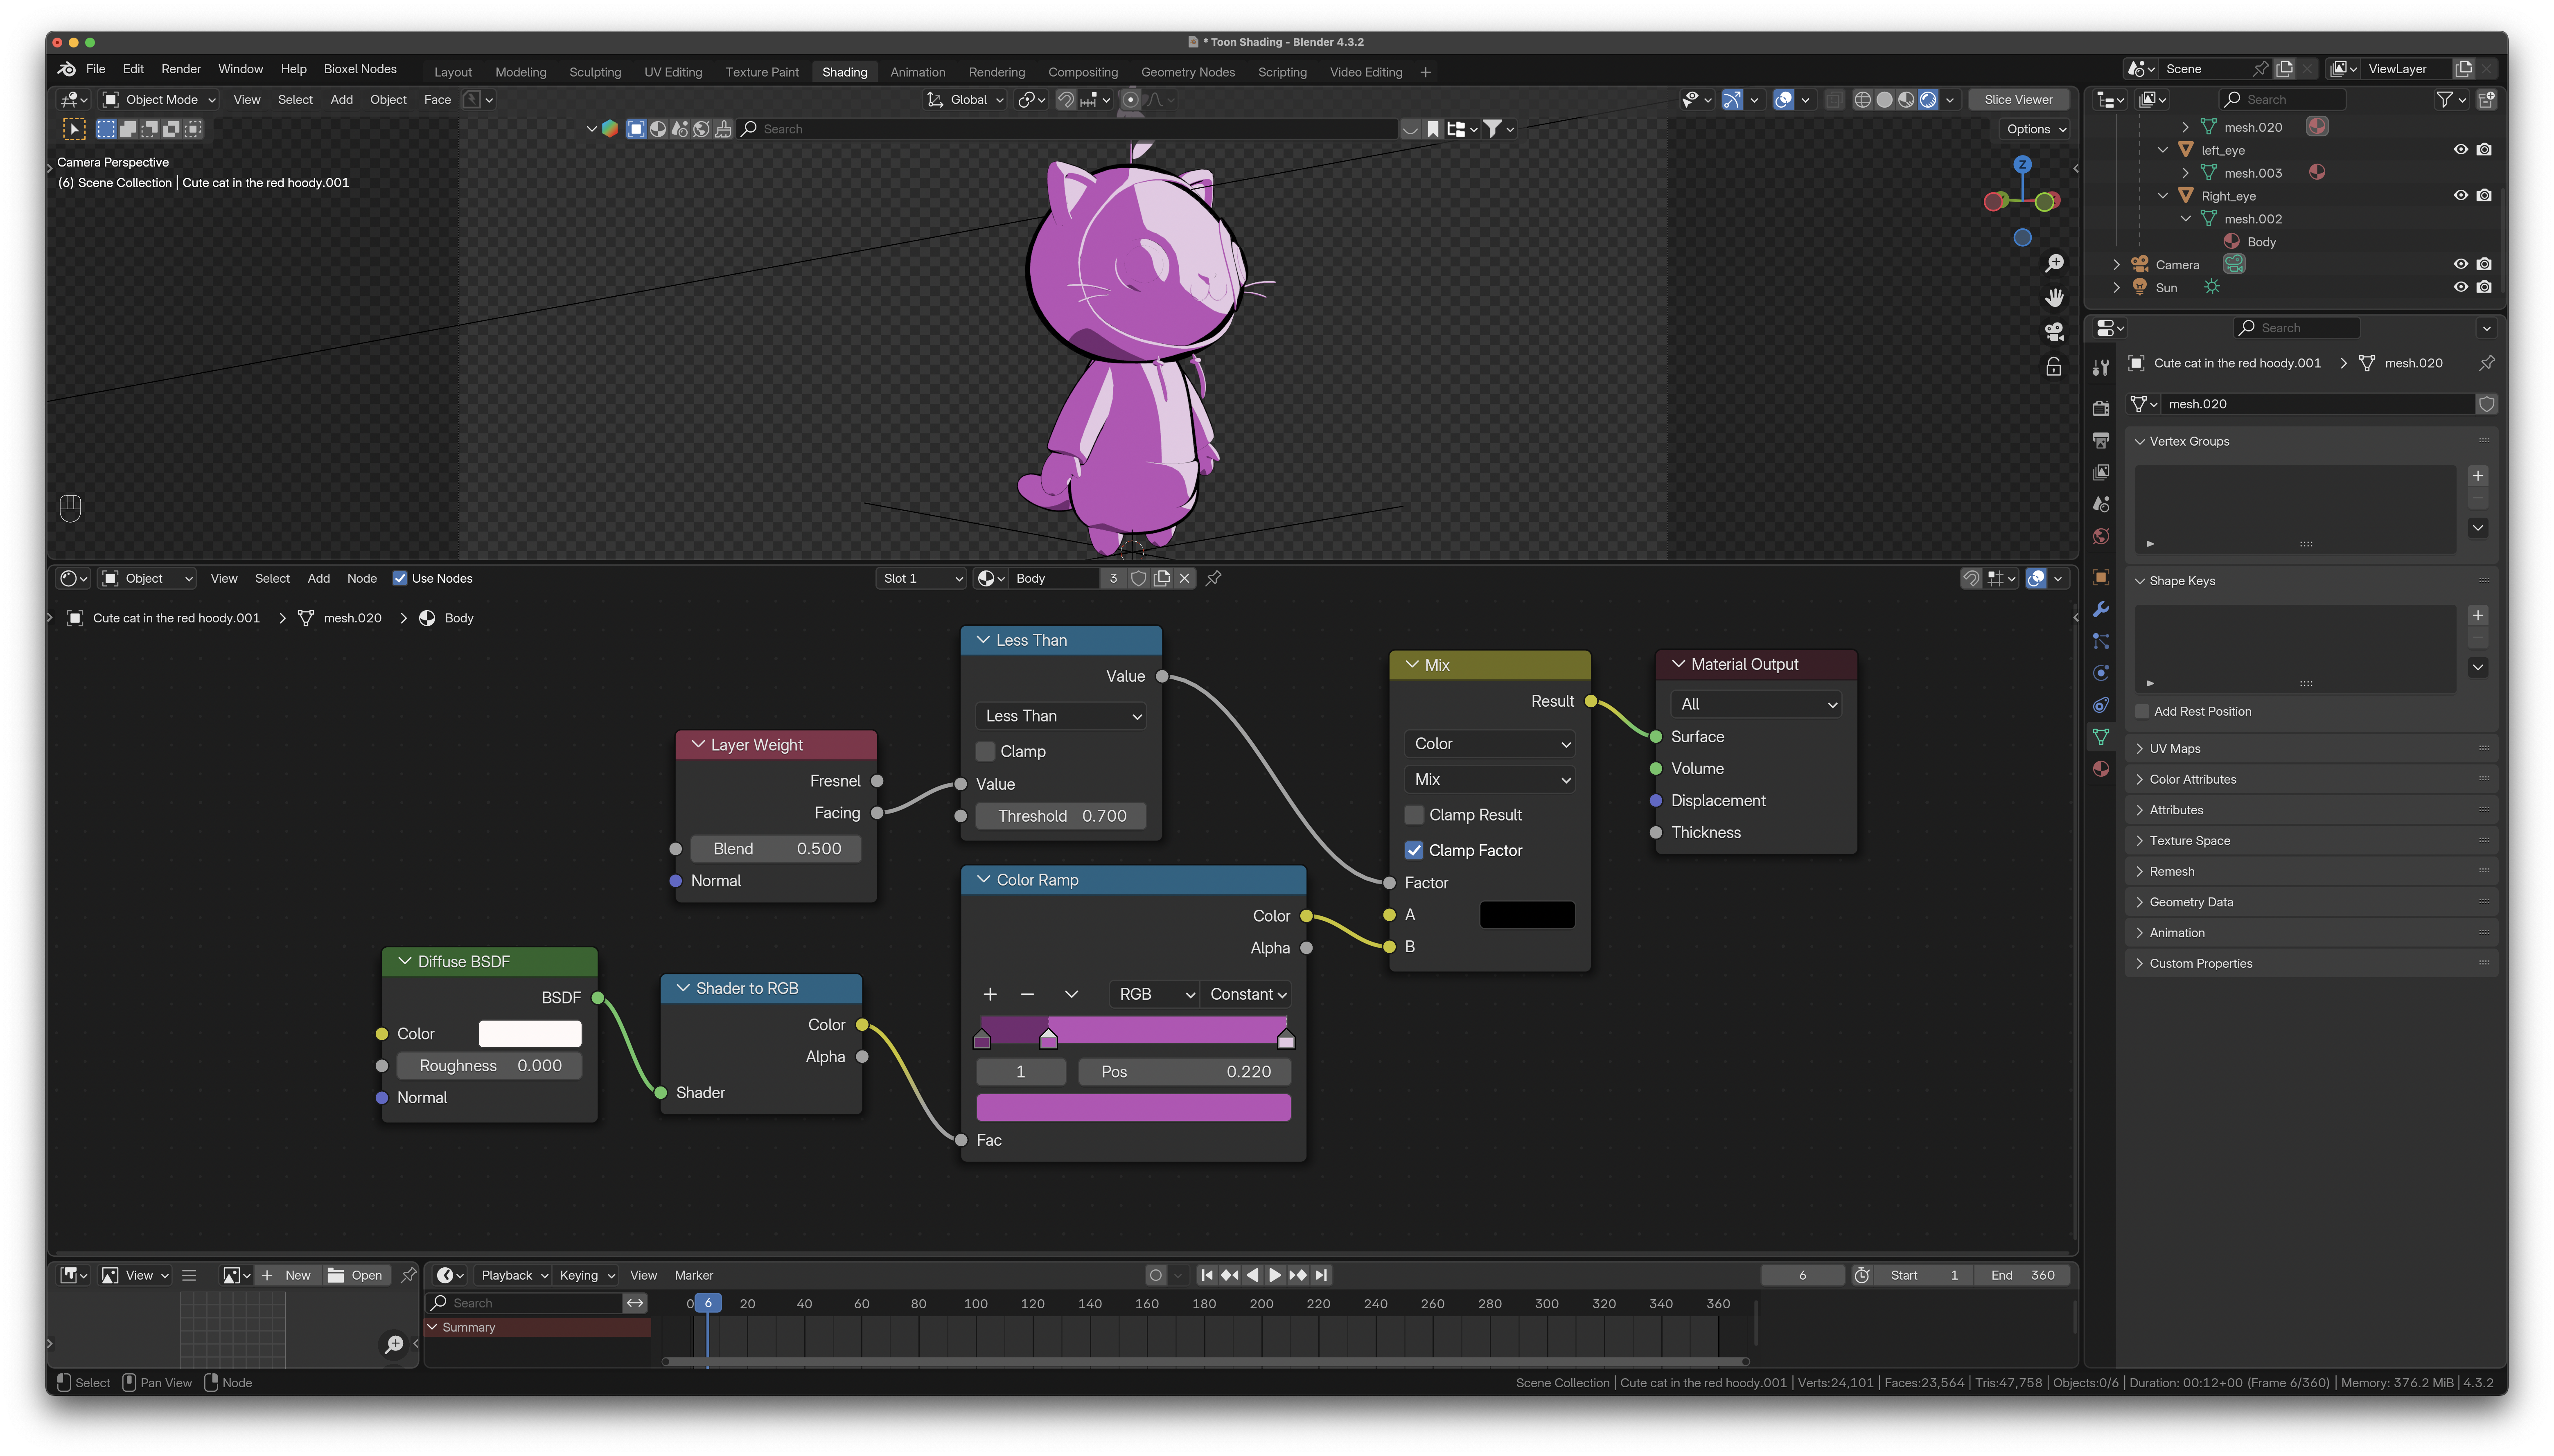Open the Object Data mesh properties tab

(x=2101, y=737)
